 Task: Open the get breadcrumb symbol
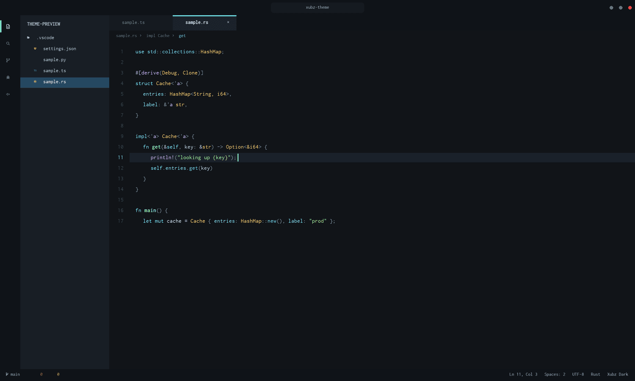[182, 36]
